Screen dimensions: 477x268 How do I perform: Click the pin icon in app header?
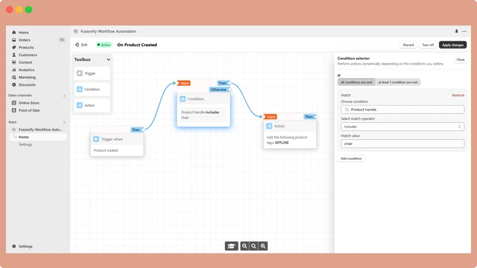click(x=456, y=32)
